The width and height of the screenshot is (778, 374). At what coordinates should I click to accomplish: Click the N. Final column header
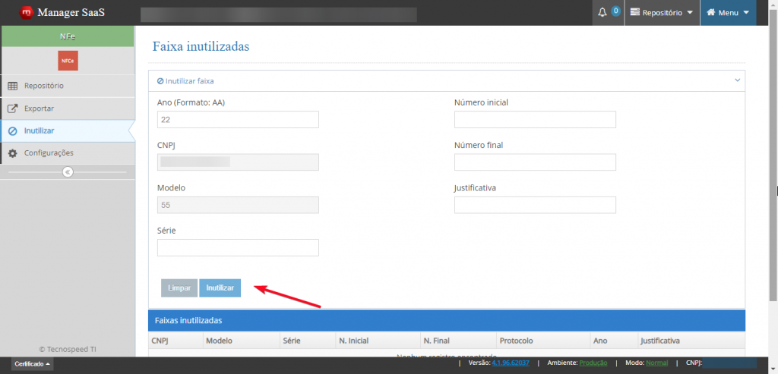pyautogui.click(x=458, y=341)
